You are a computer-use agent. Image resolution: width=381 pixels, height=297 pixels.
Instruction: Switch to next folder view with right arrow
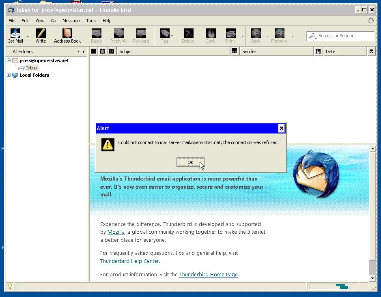coord(84,52)
